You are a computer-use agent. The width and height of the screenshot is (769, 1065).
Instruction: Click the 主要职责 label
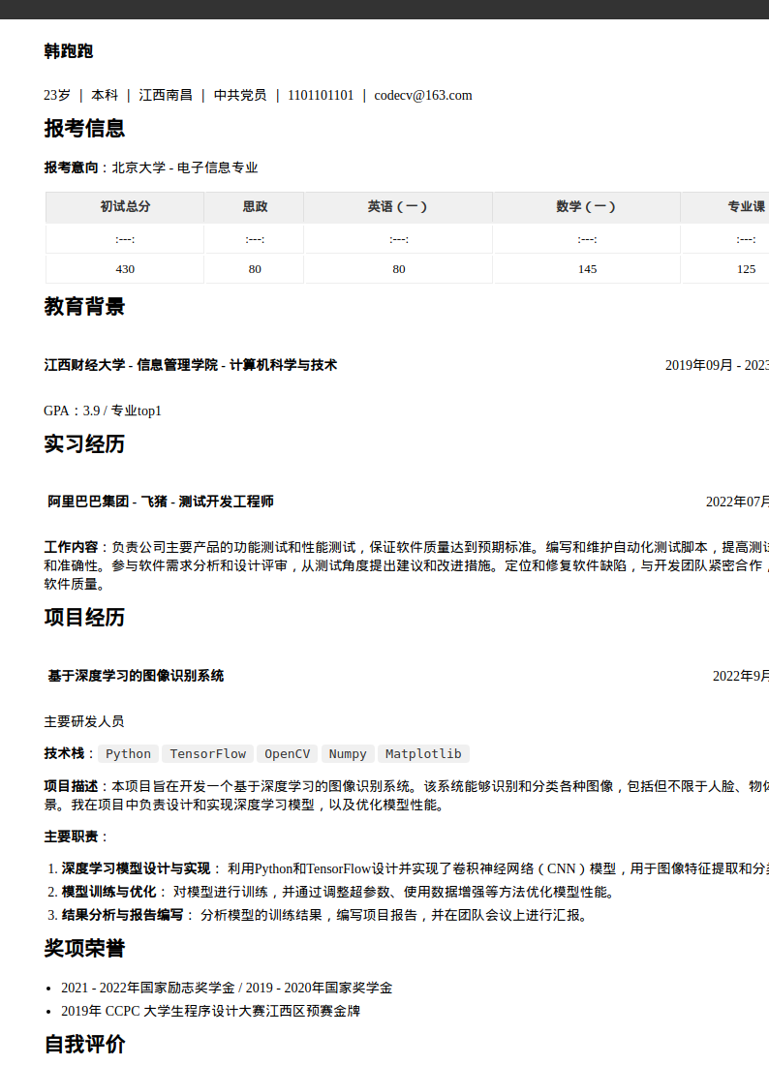tap(72, 837)
